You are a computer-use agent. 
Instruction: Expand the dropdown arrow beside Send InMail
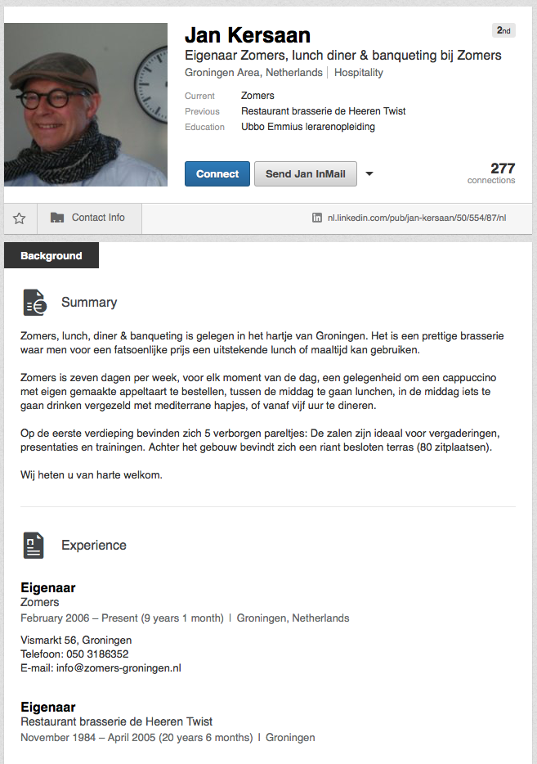[369, 173]
